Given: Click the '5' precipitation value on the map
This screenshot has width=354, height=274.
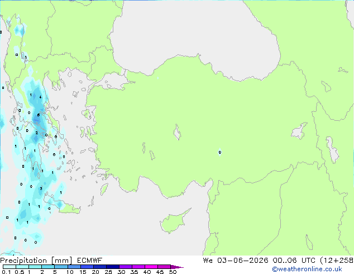Looking at the screenshot, I should [39, 115].
